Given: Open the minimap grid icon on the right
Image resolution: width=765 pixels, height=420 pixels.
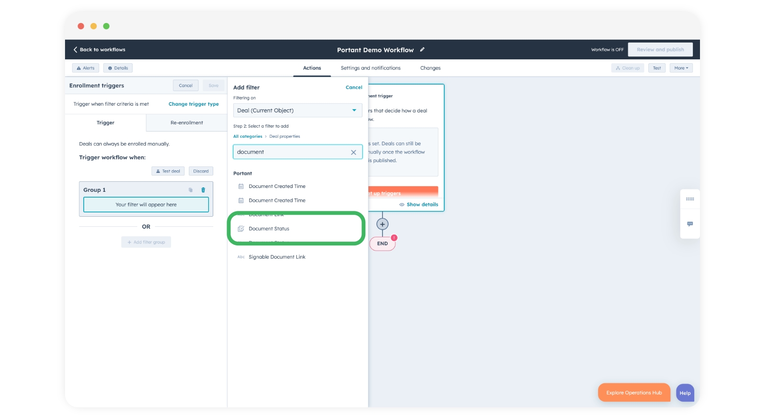Looking at the screenshot, I should (689, 199).
